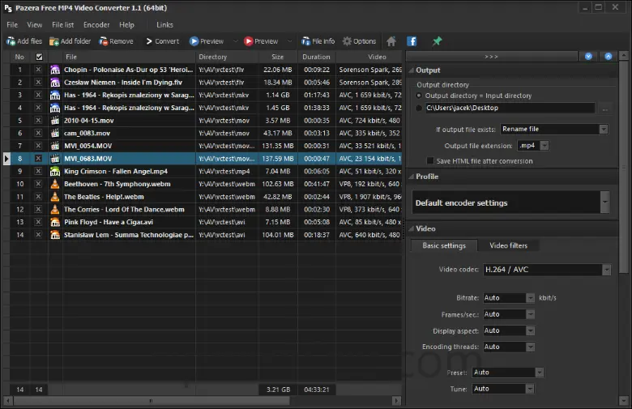Open blue Preview dropdown arrow
The width and height of the screenshot is (632, 409).
tap(236, 41)
